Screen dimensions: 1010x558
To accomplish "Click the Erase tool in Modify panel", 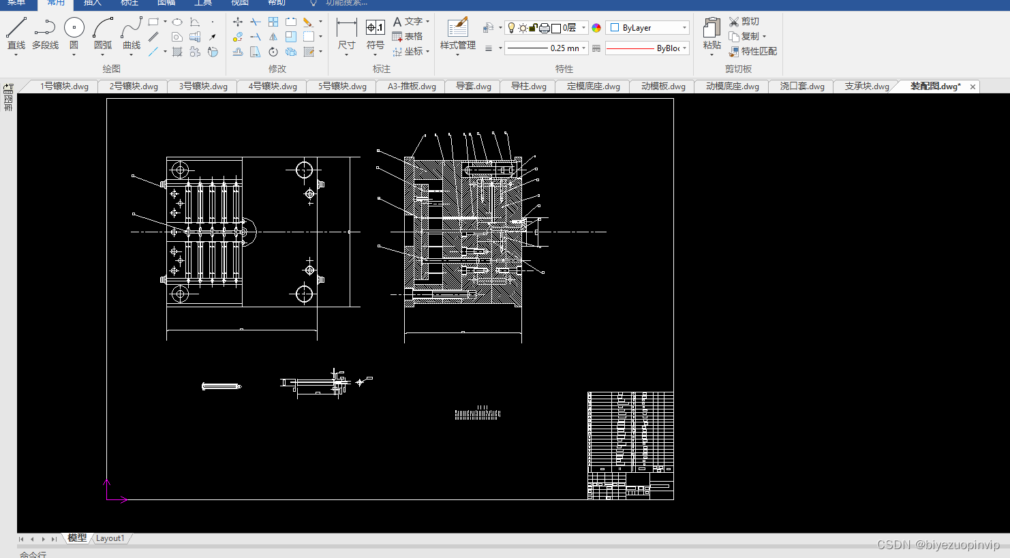I will pos(309,22).
